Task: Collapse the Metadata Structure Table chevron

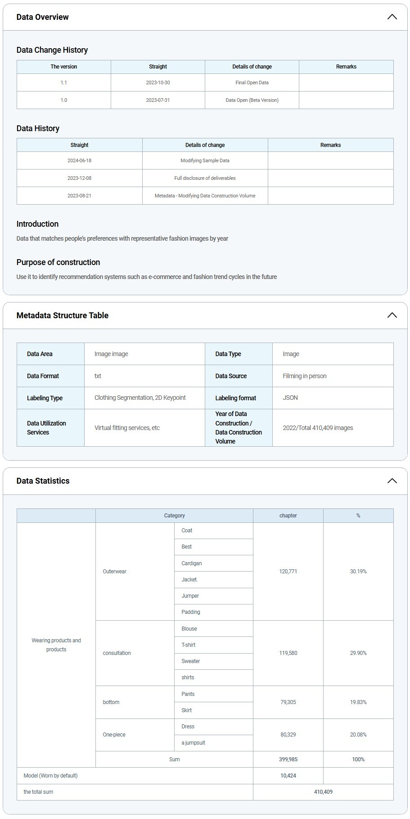Action: (x=392, y=316)
